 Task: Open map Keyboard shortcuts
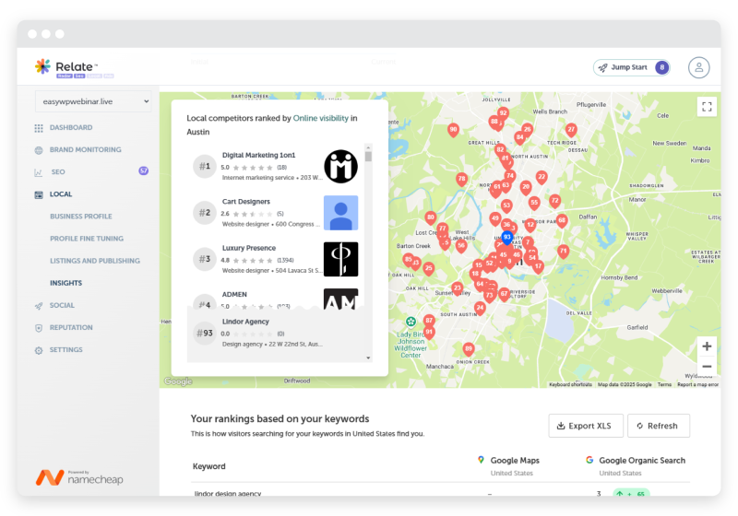570,384
